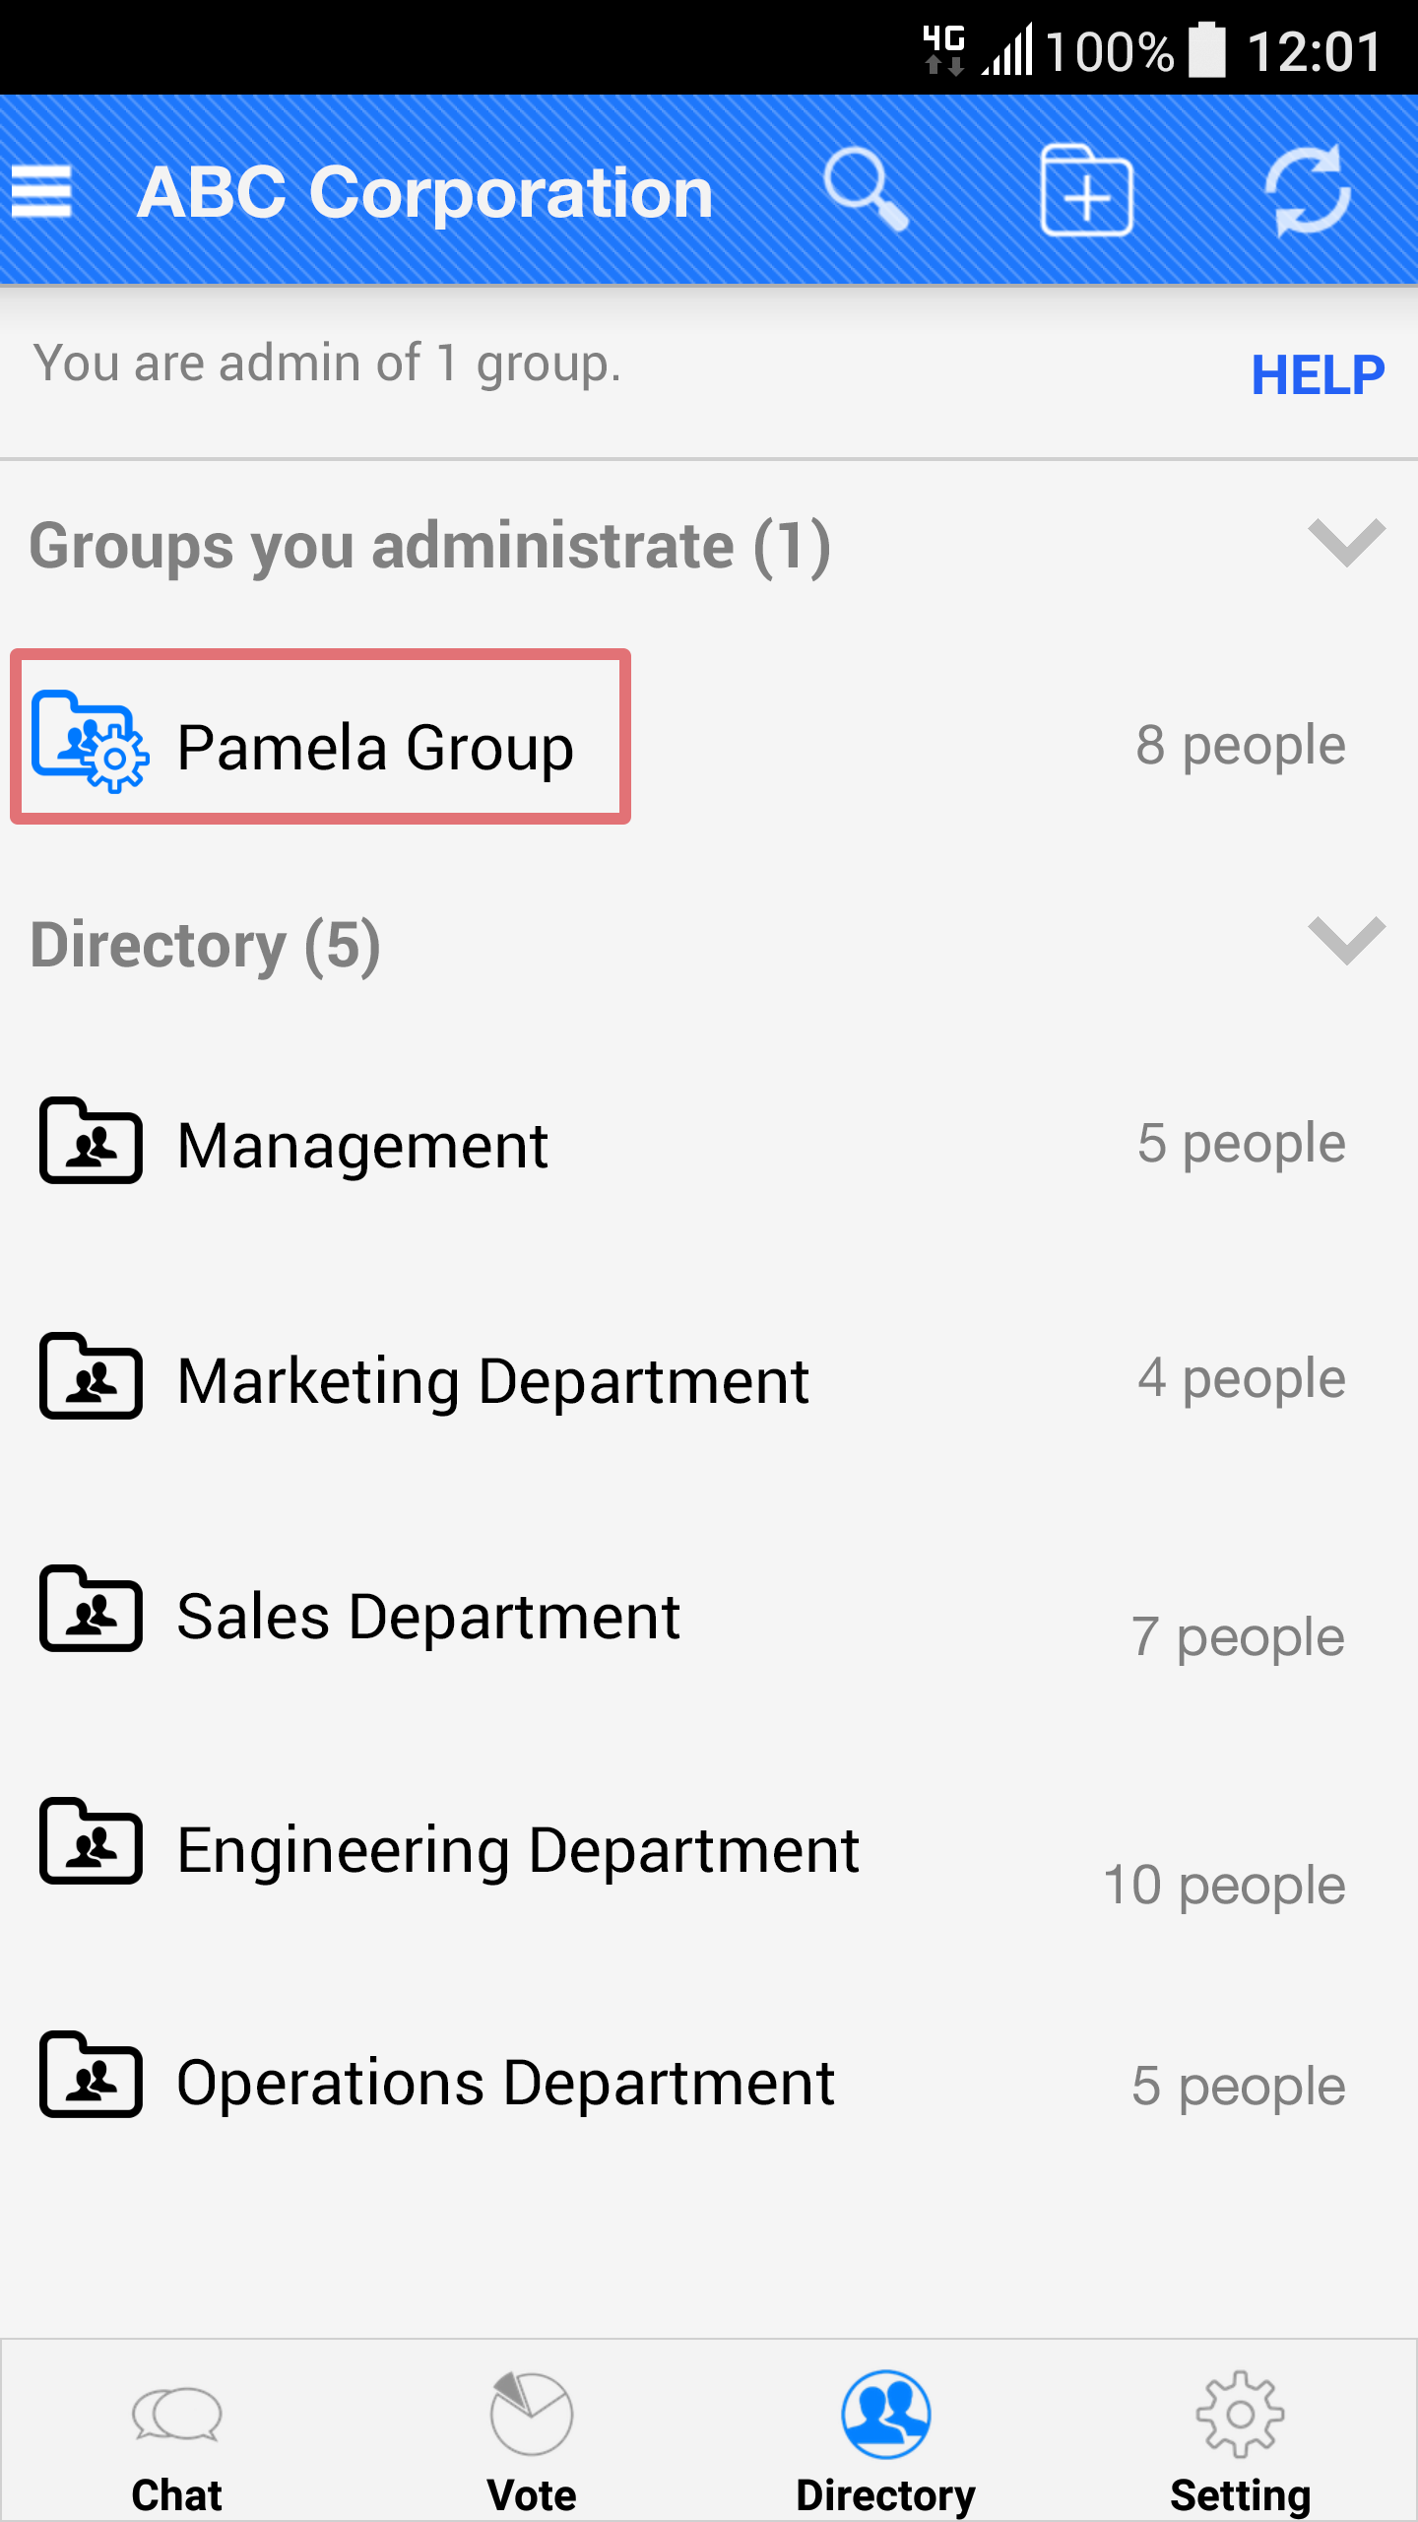
Task: Go to the Setting tab
Action: pyautogui.click(x=1240, y=2439)
